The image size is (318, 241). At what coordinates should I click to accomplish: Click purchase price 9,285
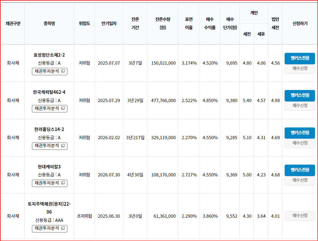coord(232,138)
